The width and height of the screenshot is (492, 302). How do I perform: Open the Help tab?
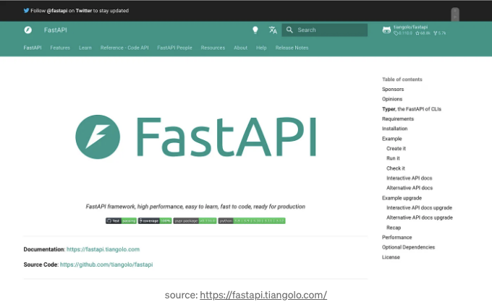click(x=261, y=48)
